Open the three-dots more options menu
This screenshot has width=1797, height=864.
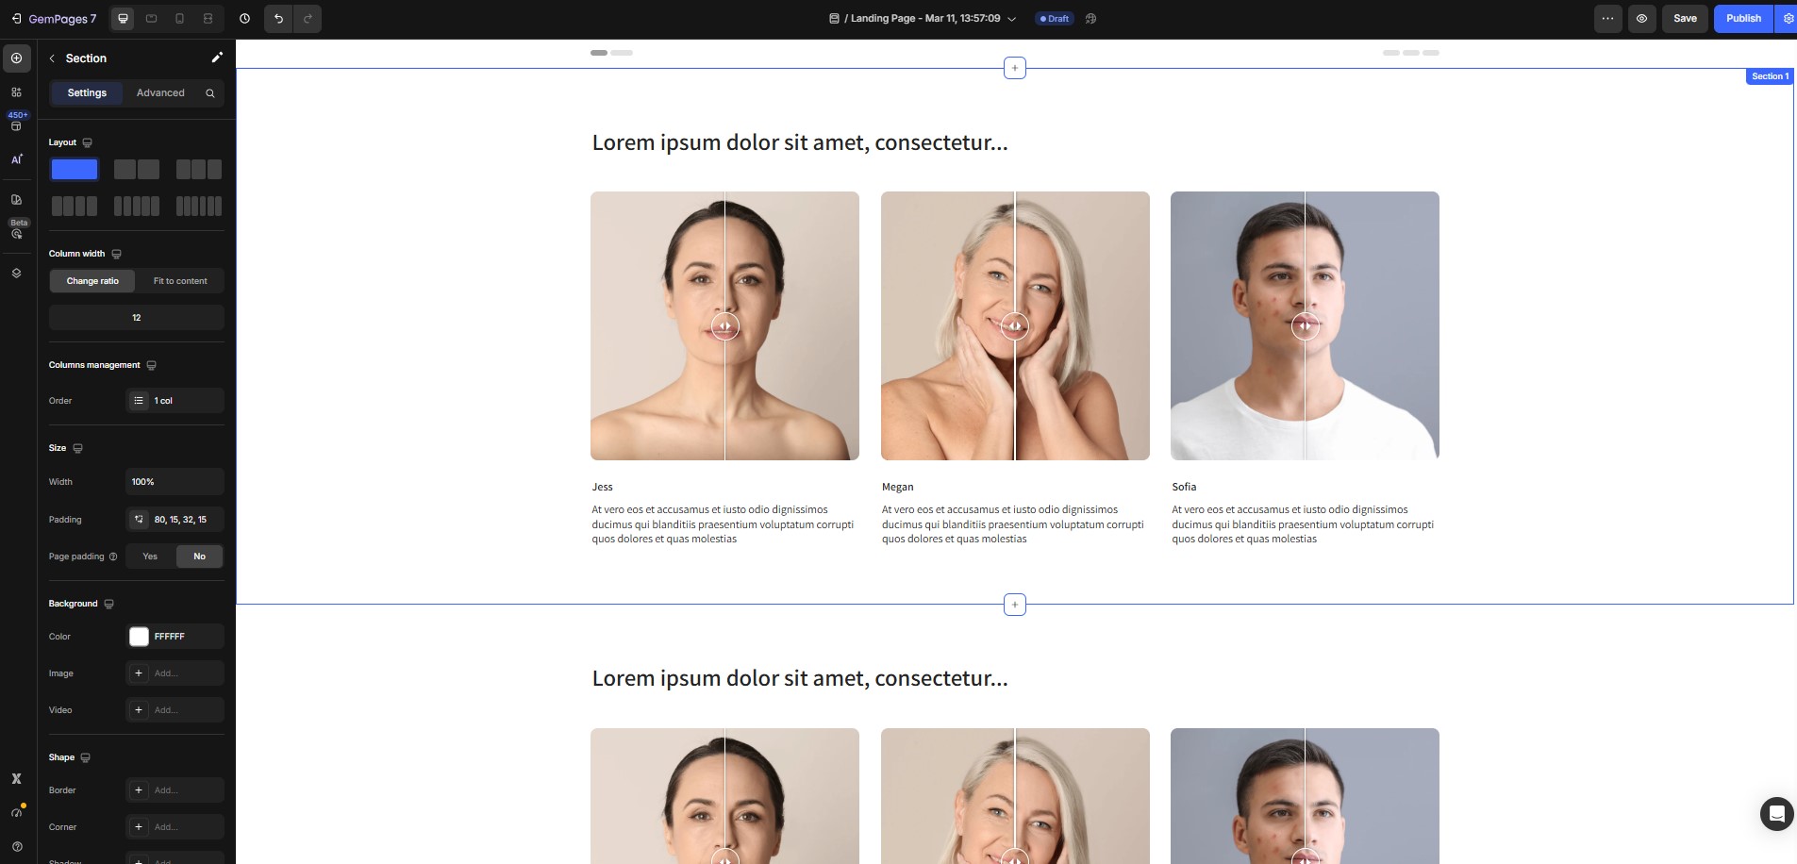1607,19
